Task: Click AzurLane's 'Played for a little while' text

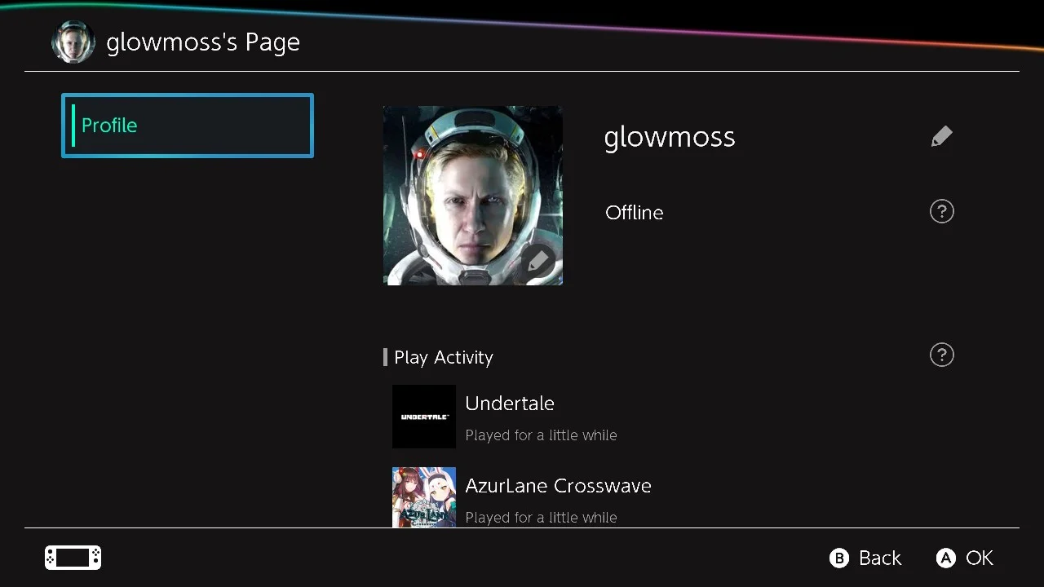Action: click(x=541, y=518)
